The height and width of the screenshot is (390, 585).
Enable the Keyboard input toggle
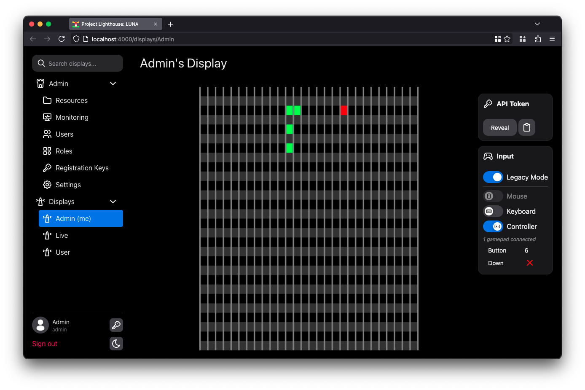493,211
